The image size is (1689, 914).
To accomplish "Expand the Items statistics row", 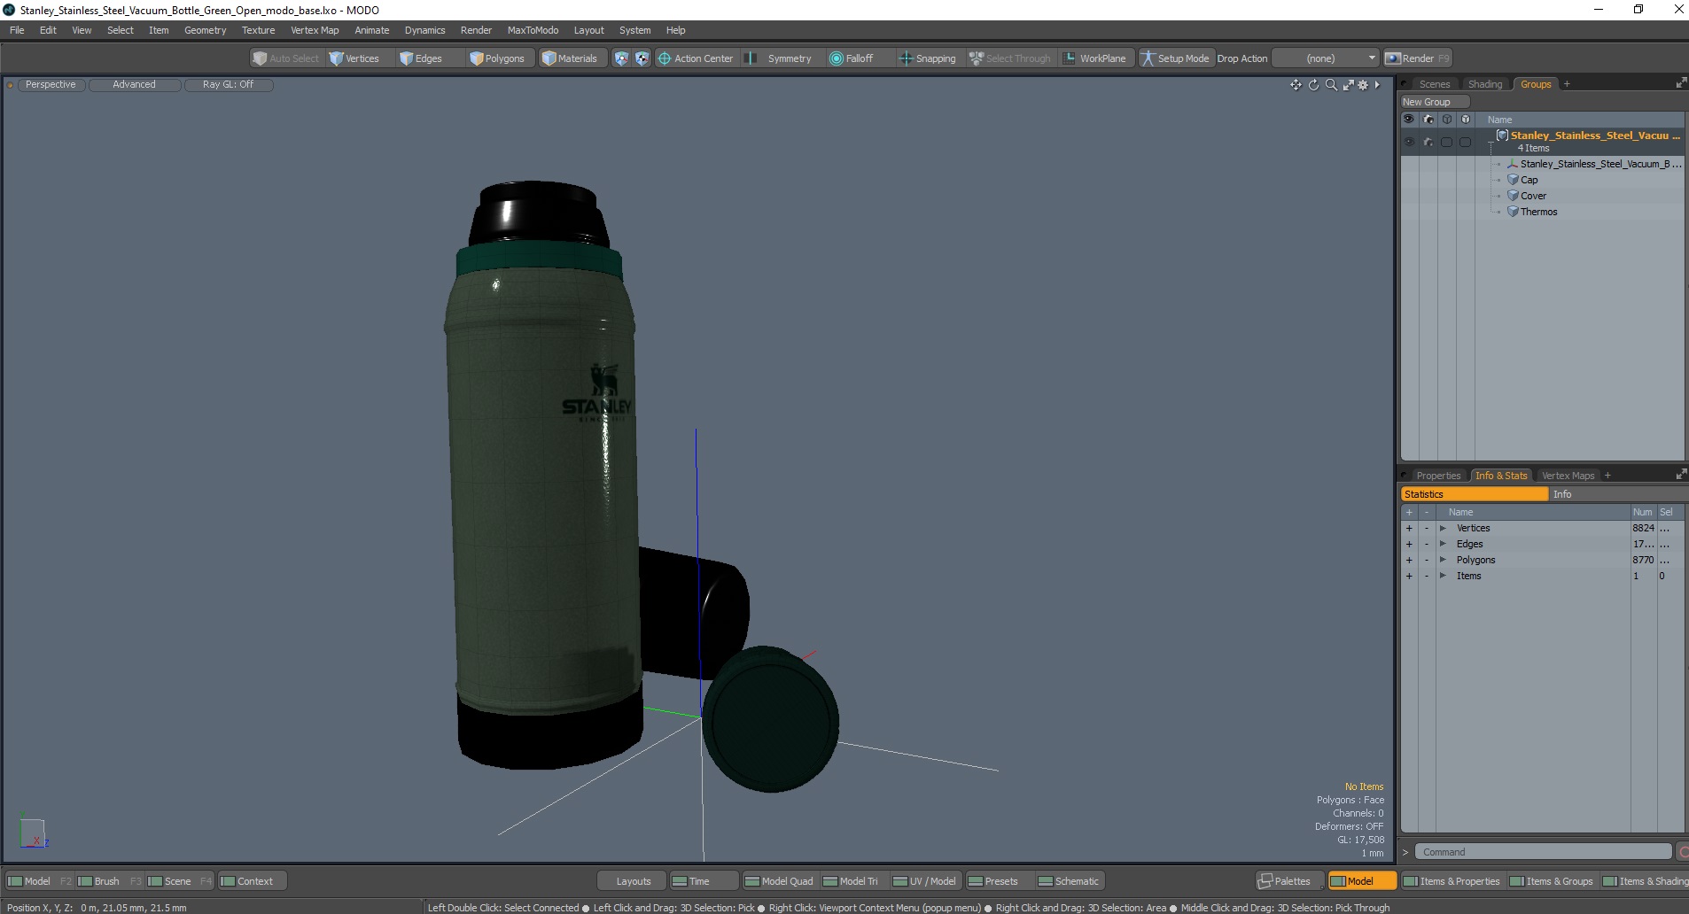I will point(1443,577).
